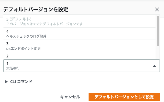Viewport: 164px width, 102px height.
Task: Click the number 3 in the list
Action: pyautogui.click(x=8, y=44)
